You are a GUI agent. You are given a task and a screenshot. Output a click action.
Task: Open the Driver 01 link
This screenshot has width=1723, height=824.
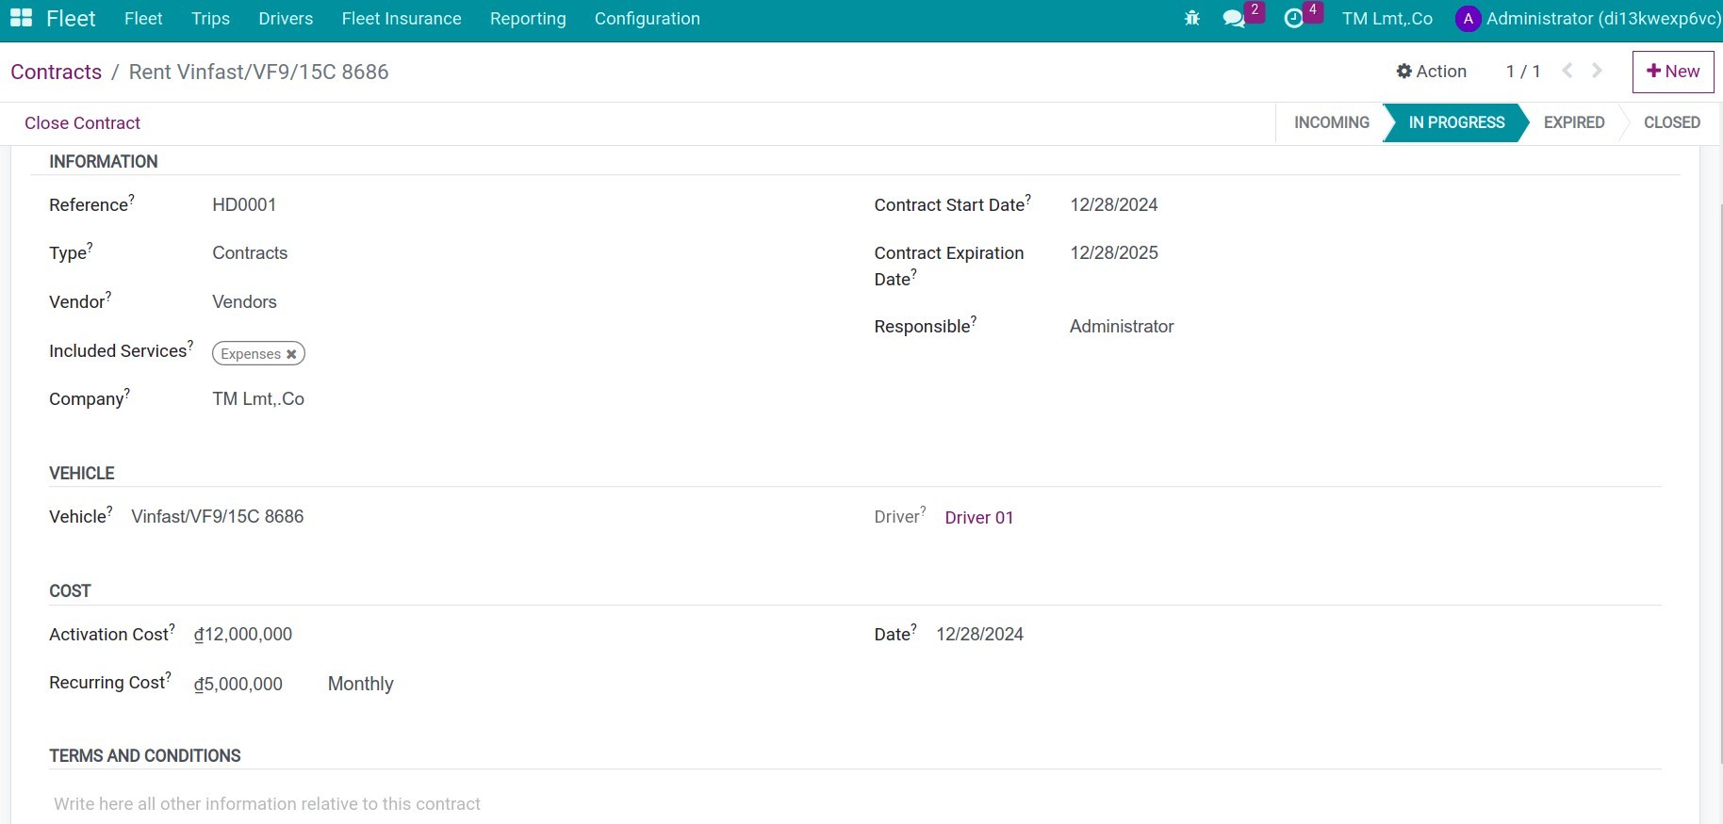coord(978,517)
